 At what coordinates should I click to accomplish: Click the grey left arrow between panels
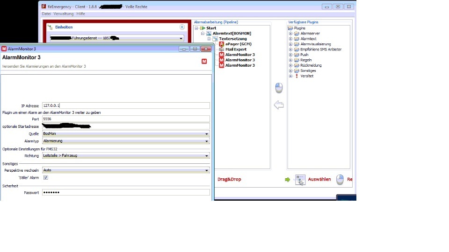(279, 105)
